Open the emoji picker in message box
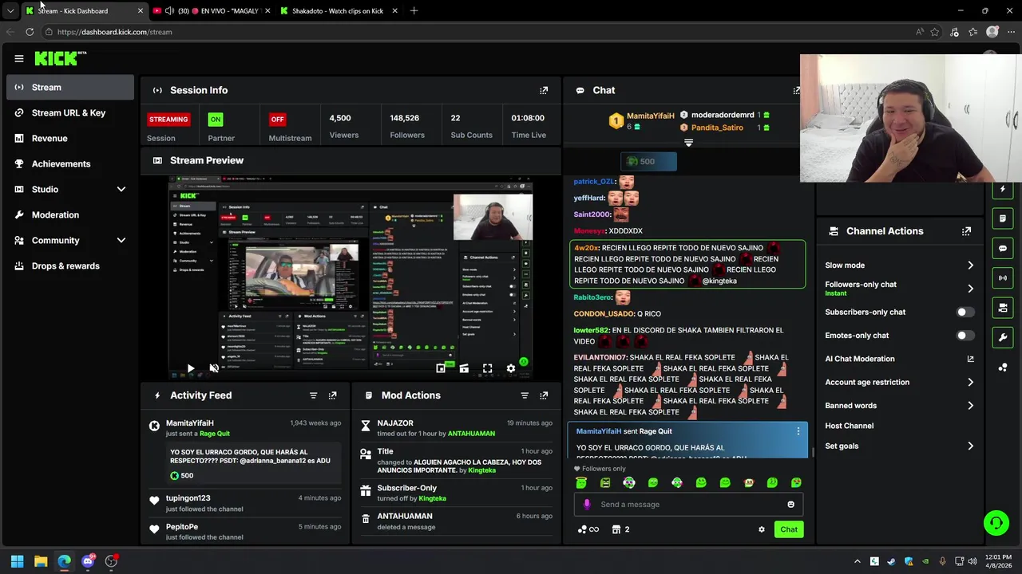1022x574 pixels. pos(790,505)
